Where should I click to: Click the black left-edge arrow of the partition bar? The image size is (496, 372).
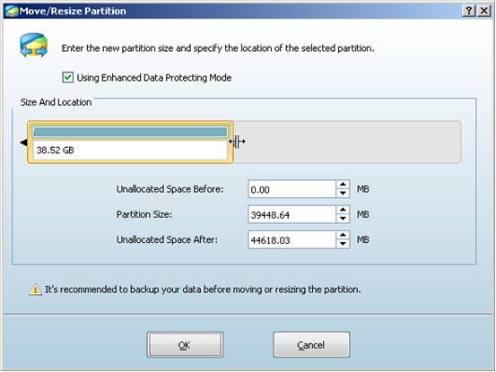coord(23,143)
